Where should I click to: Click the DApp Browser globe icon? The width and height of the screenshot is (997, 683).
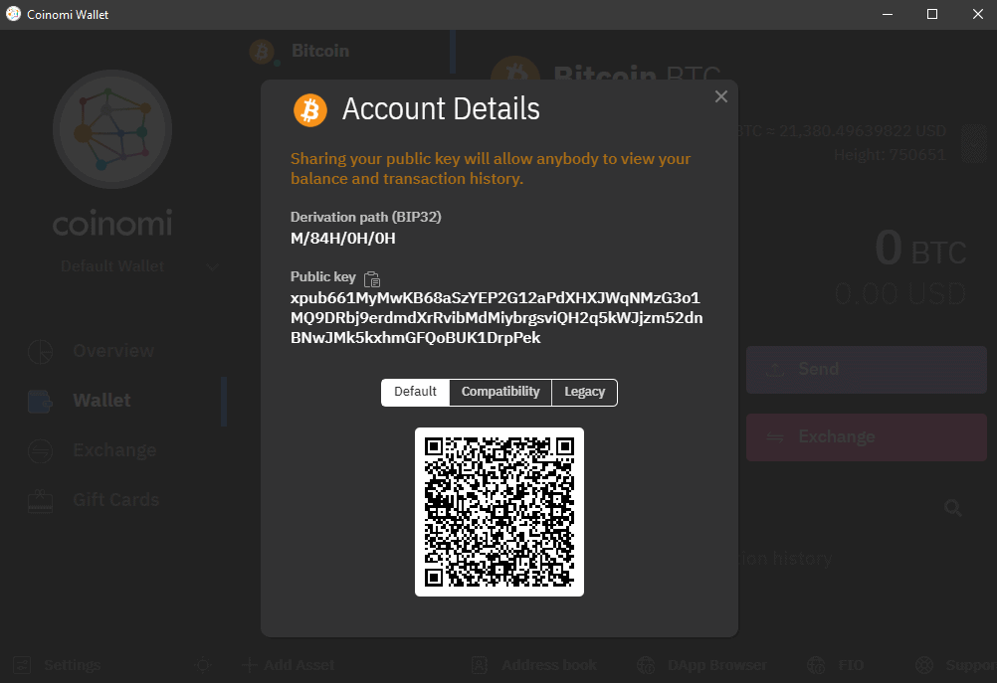646,664
